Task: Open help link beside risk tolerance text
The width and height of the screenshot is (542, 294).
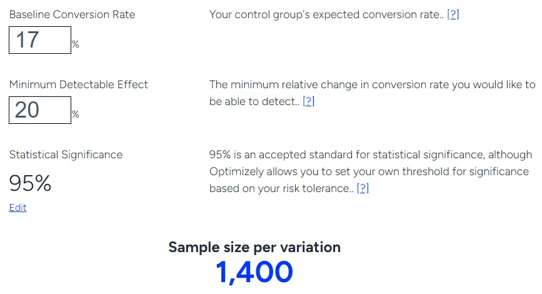Action: [363, 188]
